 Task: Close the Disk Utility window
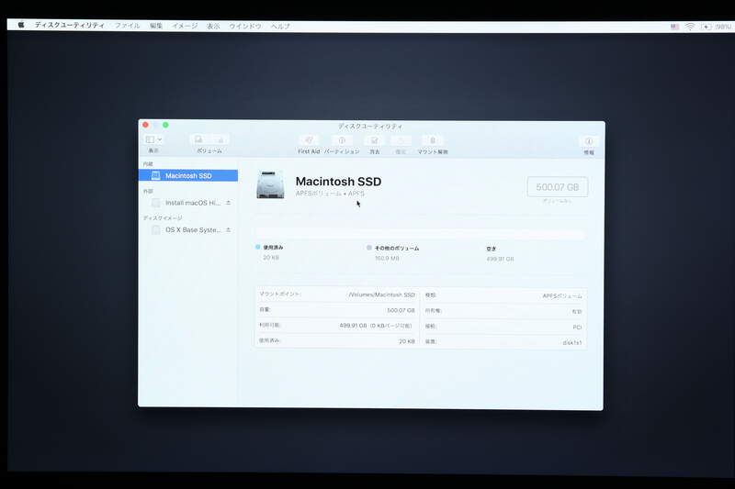coord(146,125)
